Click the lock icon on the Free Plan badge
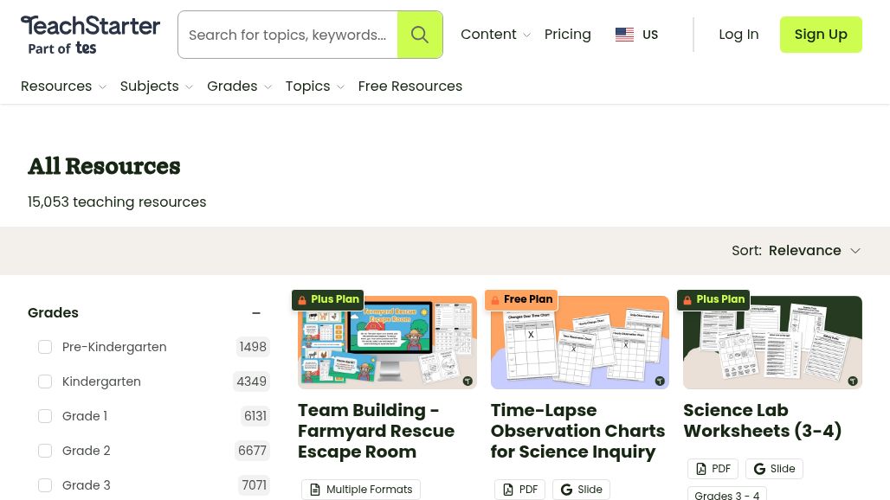The height and width of the screenshot is (500, 890). click(x=495, y=299)
